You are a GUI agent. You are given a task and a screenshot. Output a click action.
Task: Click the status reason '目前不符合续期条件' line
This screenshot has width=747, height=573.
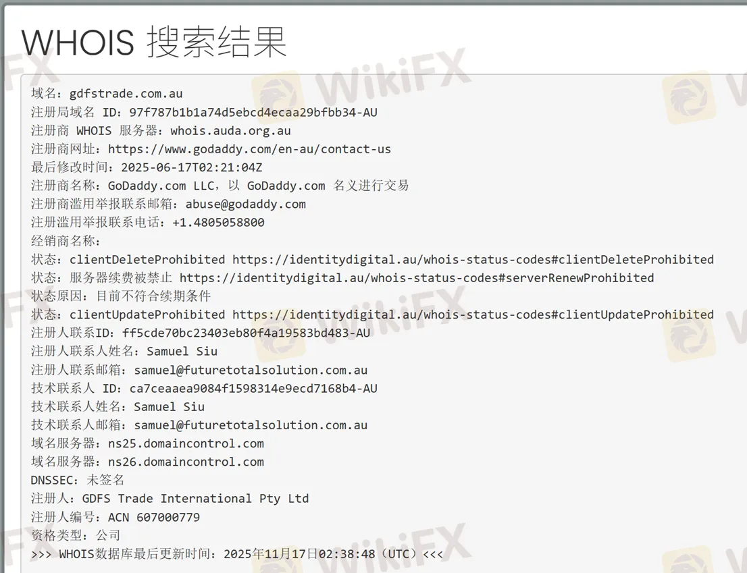click(120, 296)
